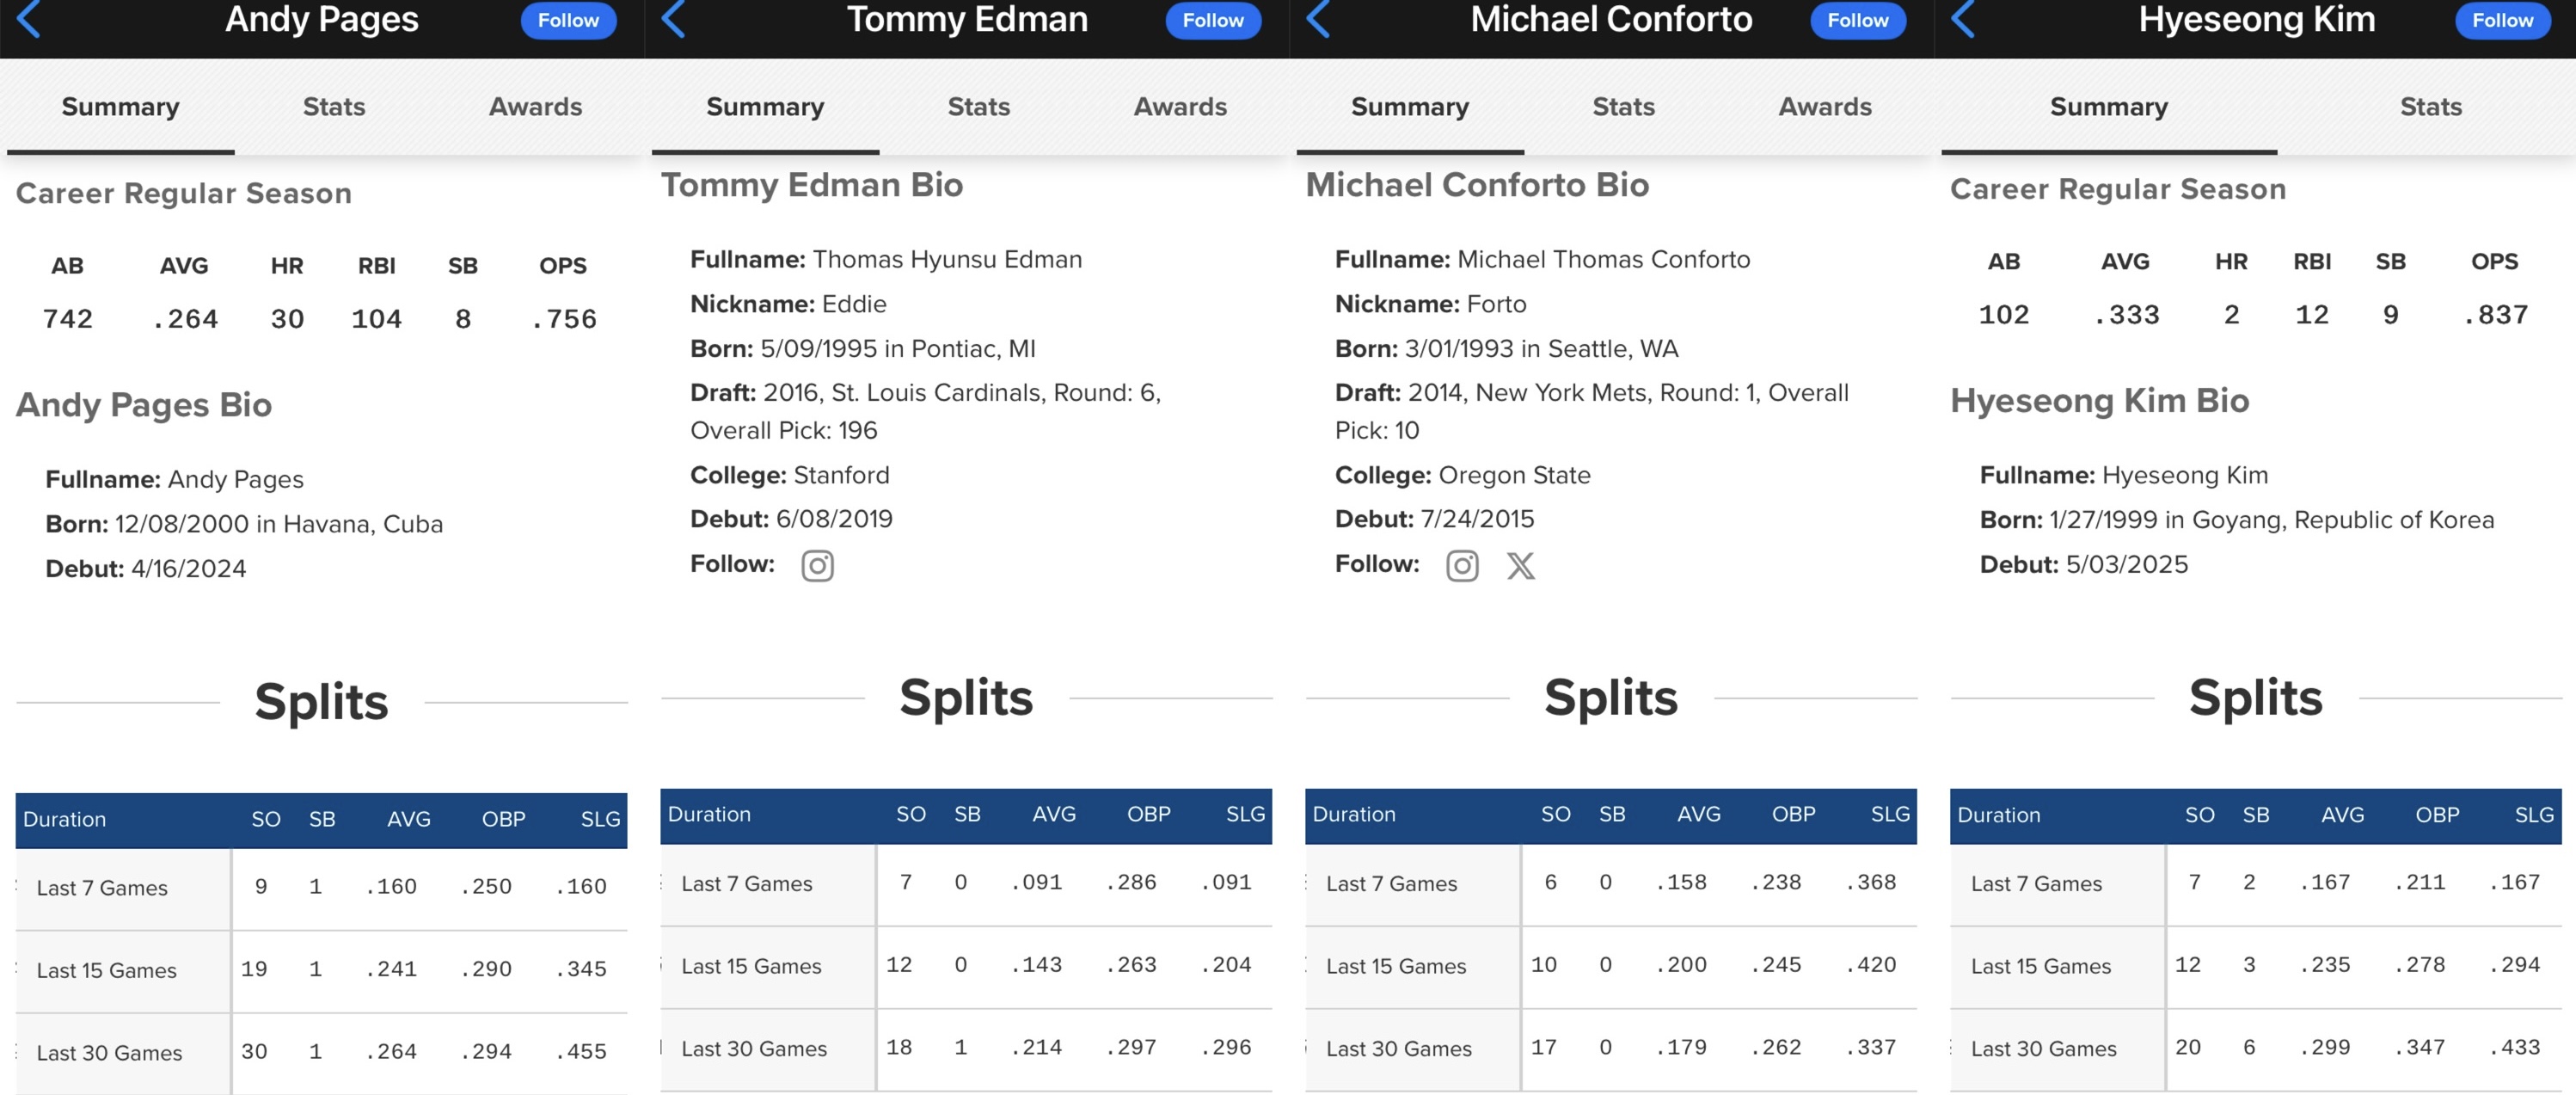2576x1095 pixels.
Task: Open Tommy Edman's Instagram link
Action: [x=817, y=566]
